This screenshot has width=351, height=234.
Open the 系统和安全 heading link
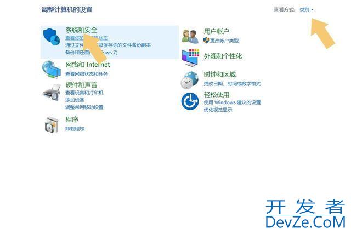[81, 30]
